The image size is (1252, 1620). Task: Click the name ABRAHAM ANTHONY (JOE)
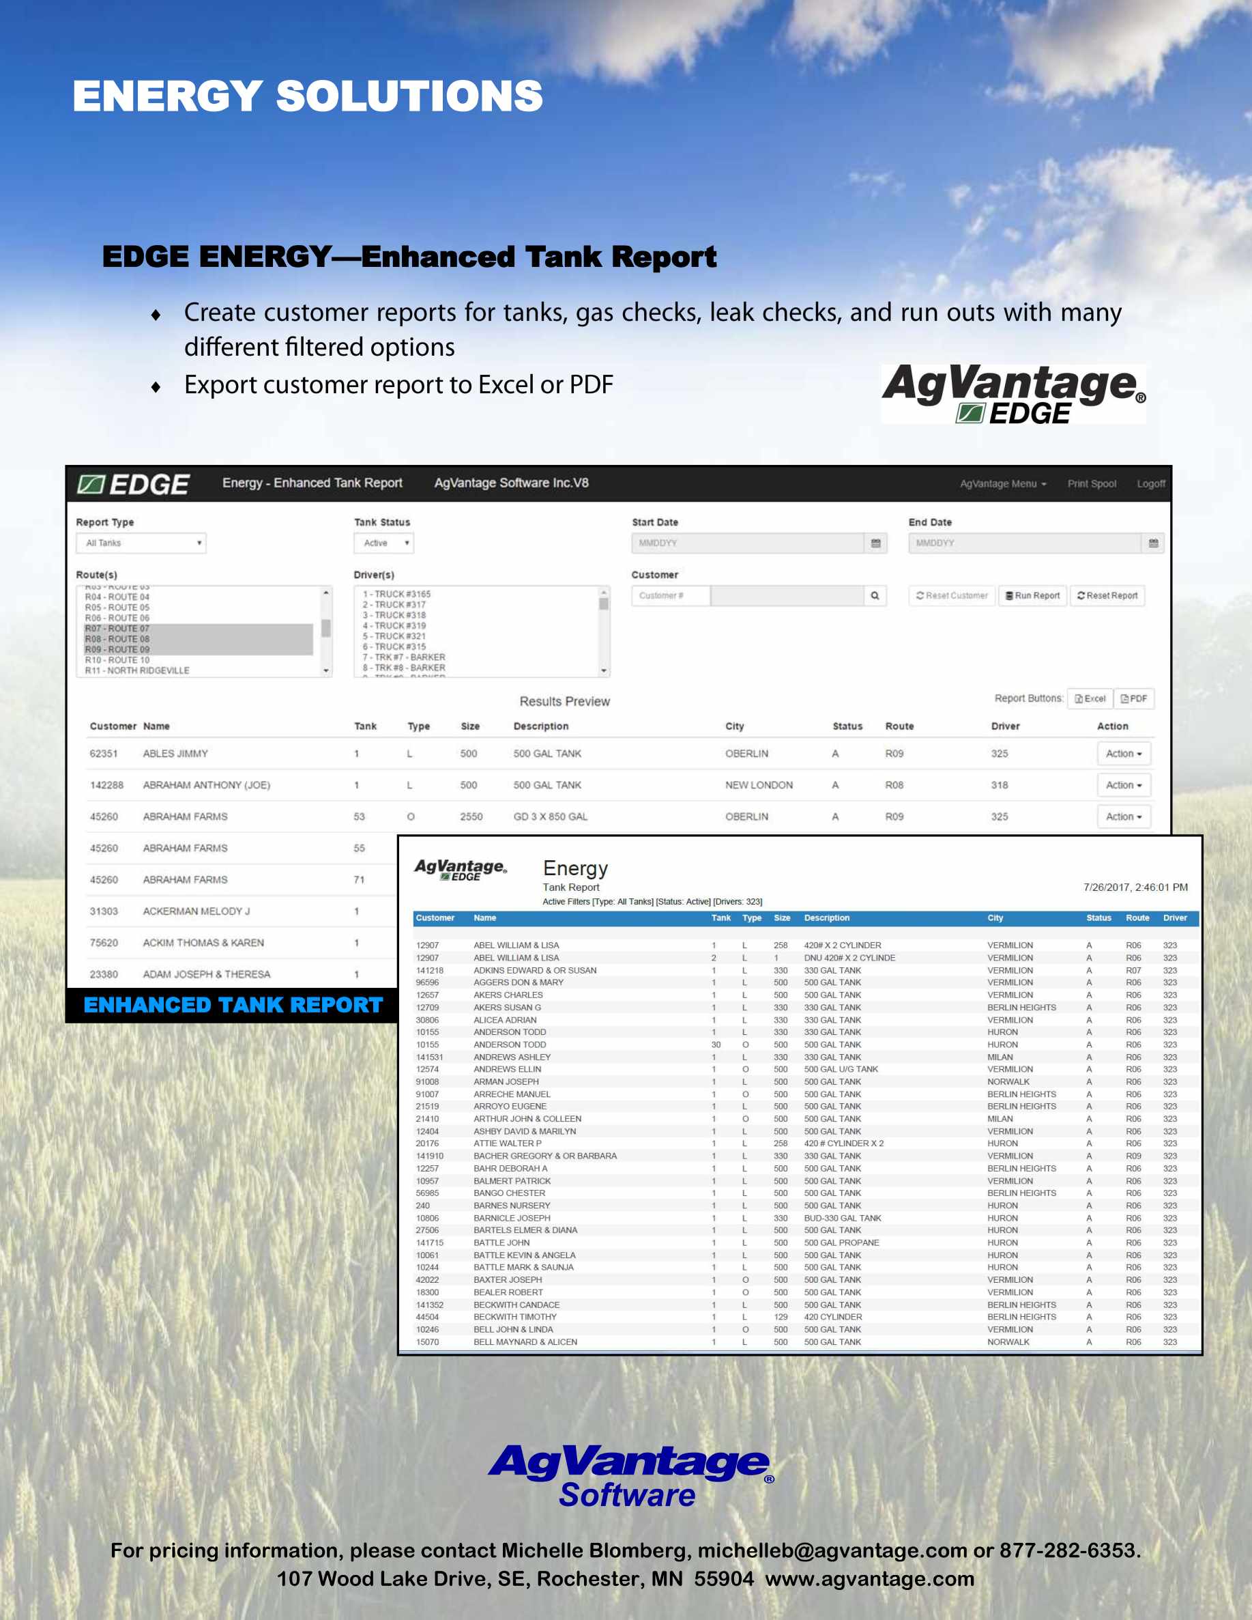click(x=207, y=785)
